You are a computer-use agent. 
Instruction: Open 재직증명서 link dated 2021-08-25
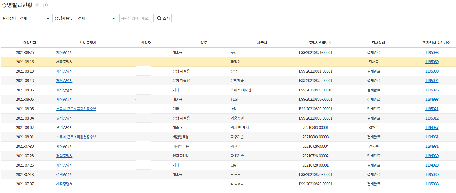point(64,52)
